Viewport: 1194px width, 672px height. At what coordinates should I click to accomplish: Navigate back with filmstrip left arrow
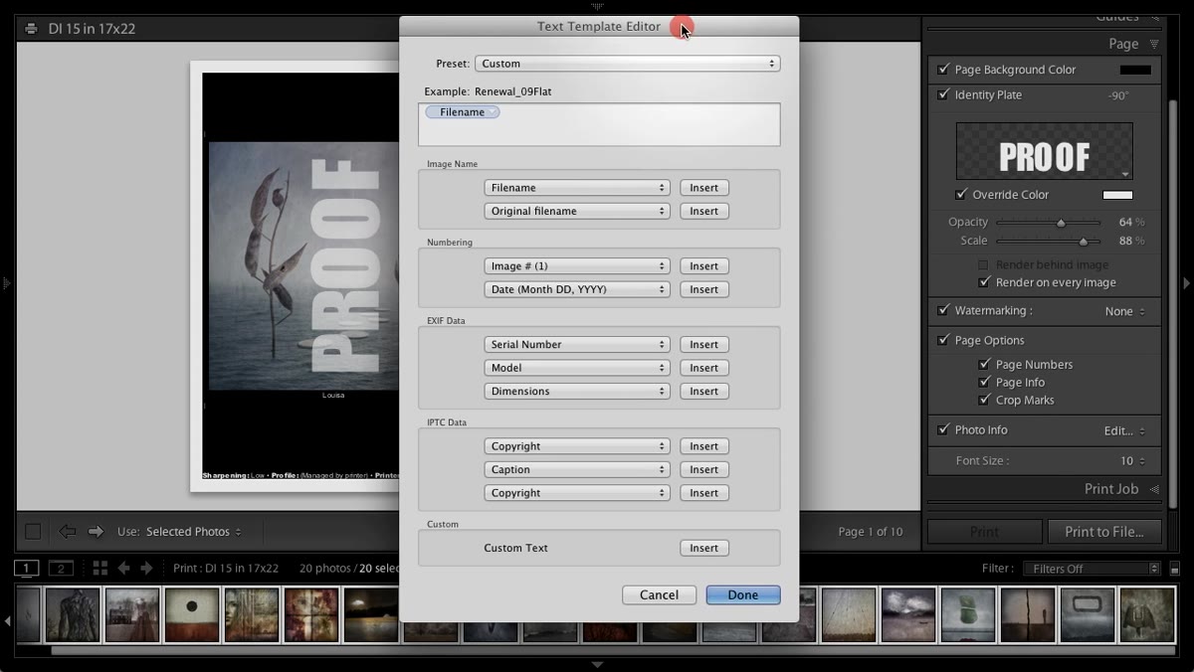123,569
